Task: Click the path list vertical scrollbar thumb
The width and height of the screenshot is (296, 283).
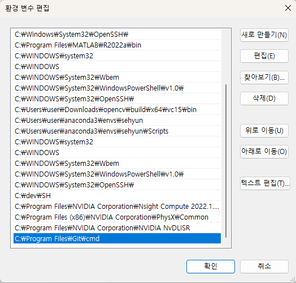Action: click(226, 161)
